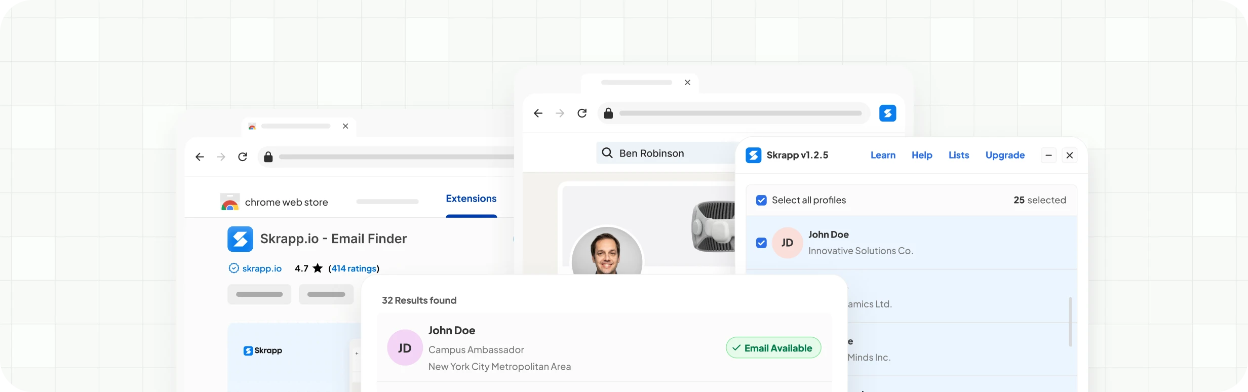
Task: Click the Upgrade link in Skrapp panel
Action: 1005,155
